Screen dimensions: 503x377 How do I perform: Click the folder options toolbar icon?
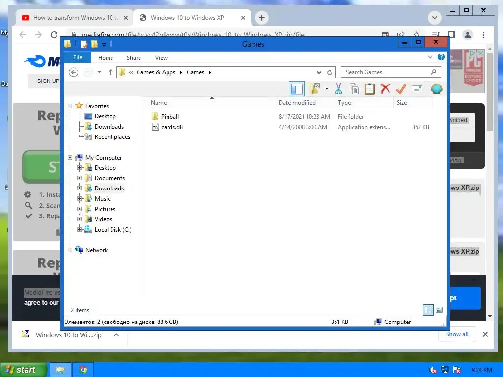[315, 89]
